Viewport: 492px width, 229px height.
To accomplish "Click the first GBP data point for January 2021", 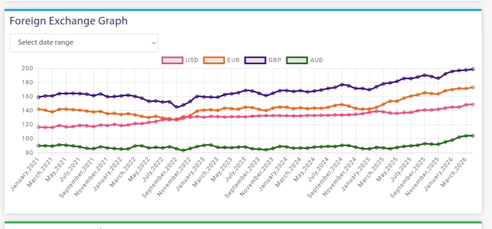I will [39, 97].
